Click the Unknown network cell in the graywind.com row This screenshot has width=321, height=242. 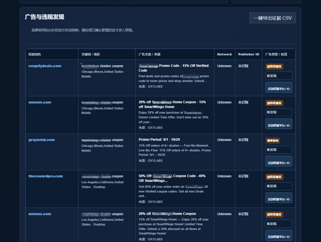[224, 140]
